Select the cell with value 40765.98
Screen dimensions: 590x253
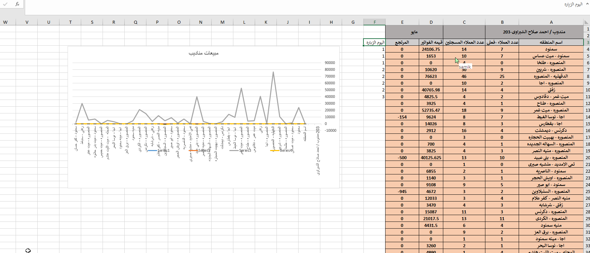431,90
